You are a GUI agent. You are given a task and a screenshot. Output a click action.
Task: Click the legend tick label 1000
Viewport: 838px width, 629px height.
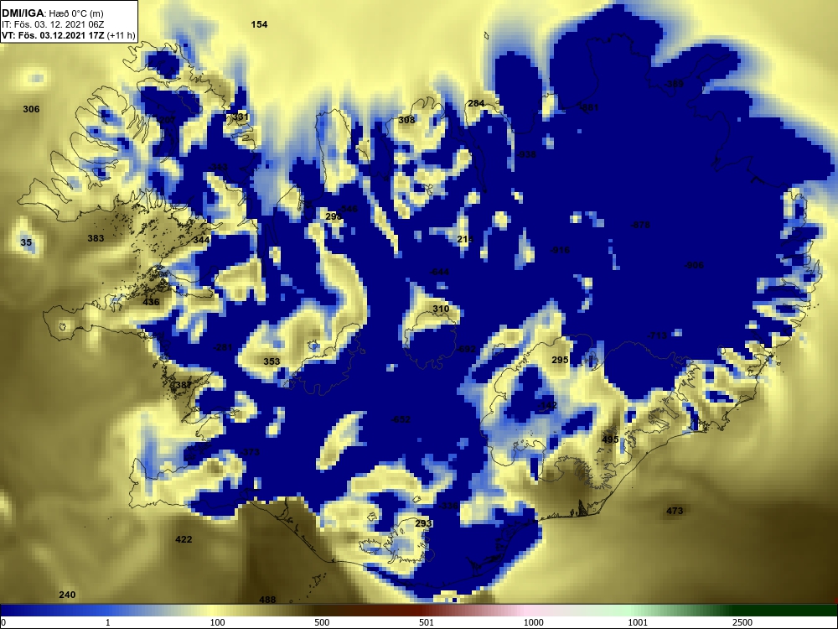533,622
